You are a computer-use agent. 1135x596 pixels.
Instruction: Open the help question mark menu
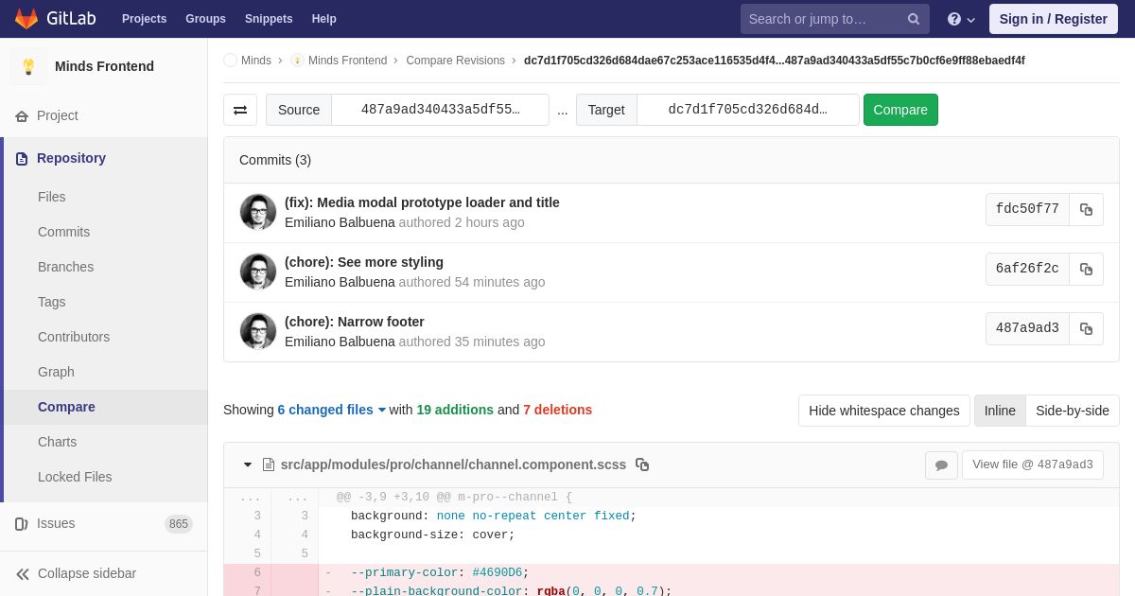click(x=961, y=19)
